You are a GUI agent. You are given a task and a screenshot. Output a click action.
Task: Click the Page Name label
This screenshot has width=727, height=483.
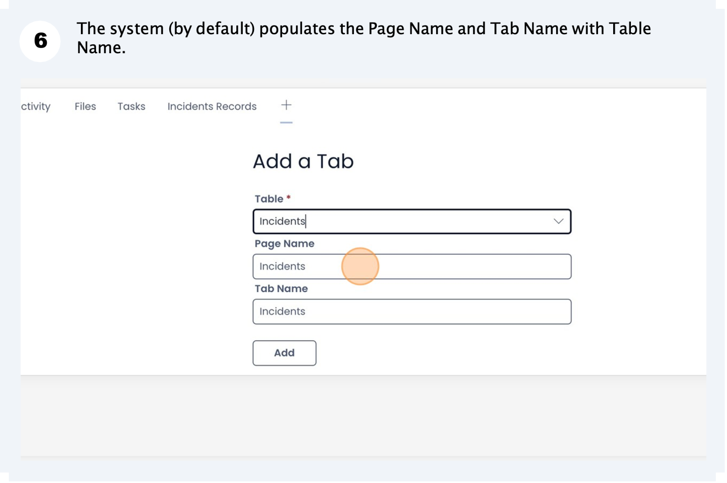coord(285,244)
